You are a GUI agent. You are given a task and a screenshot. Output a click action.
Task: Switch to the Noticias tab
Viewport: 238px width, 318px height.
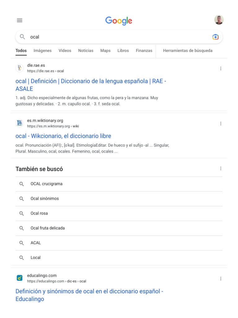point(86,51)
